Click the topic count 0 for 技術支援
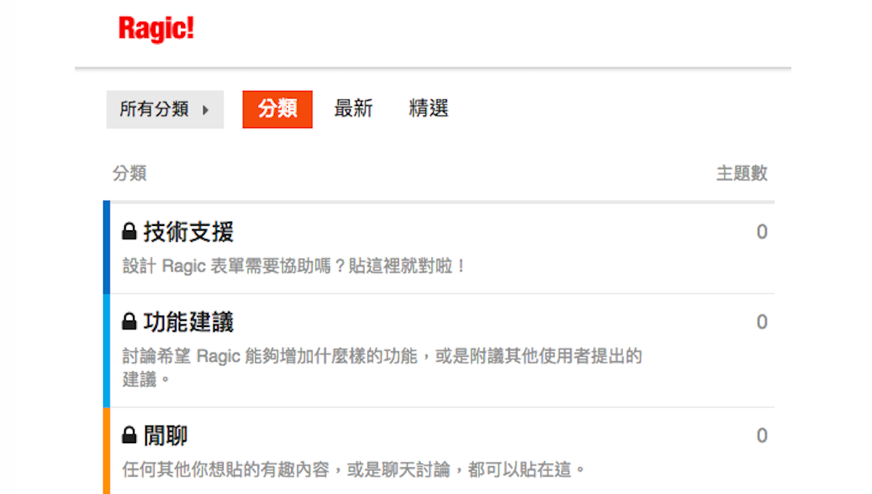 click(x=762, y=231)
